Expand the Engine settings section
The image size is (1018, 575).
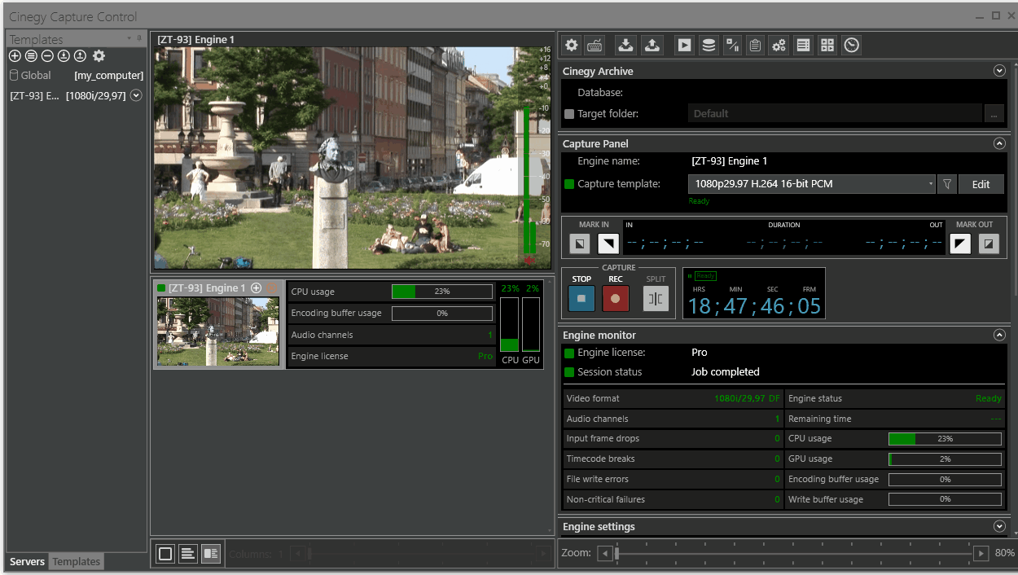click(x=999, y=527)
